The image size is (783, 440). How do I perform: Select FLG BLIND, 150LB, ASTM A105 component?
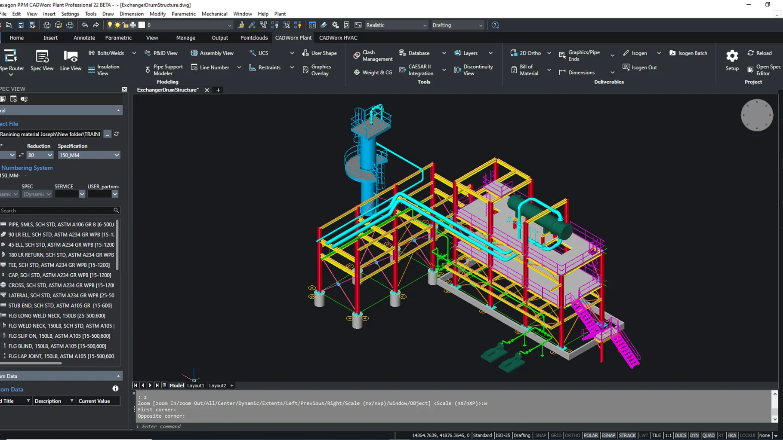[x=57, y=346]
